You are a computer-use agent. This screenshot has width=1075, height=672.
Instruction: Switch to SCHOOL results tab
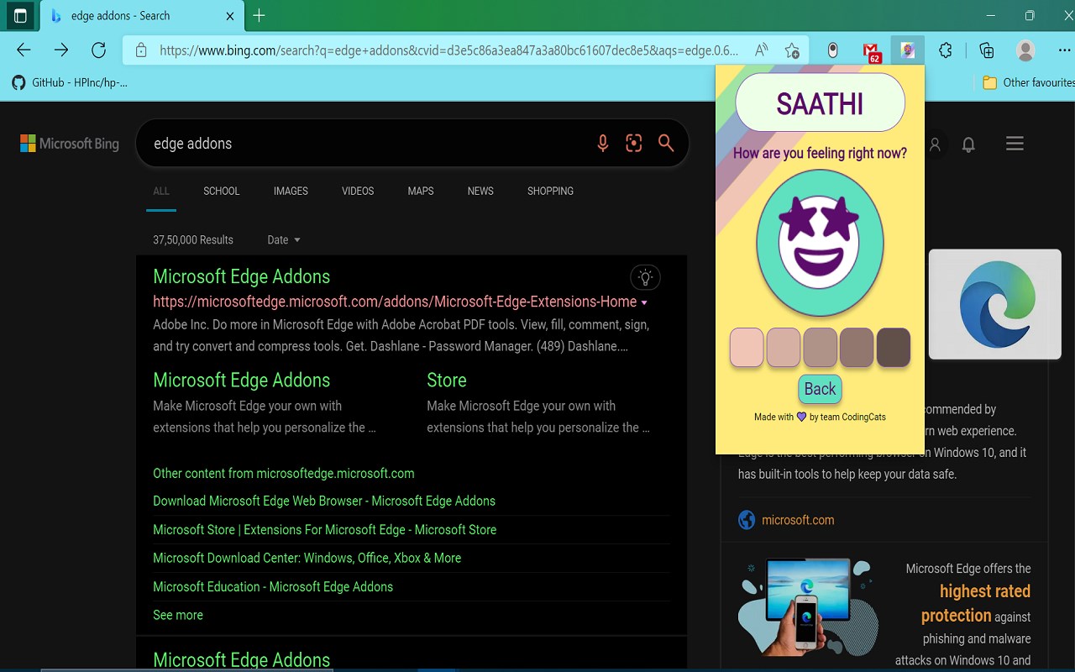click(x=222, y=192)
